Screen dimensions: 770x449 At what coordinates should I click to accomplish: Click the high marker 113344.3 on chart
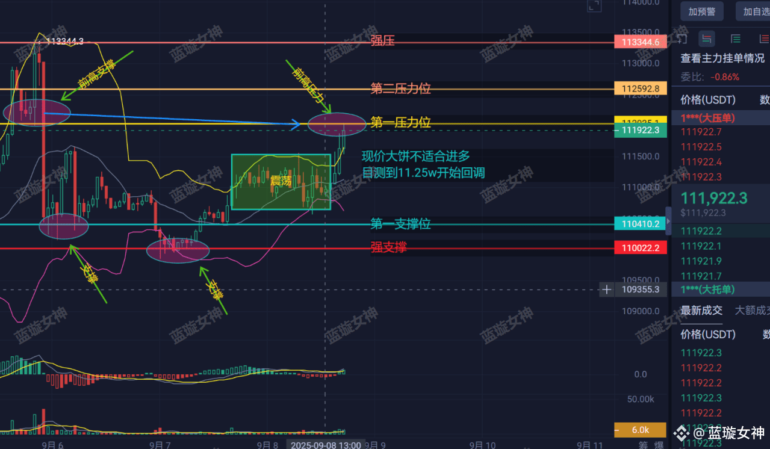coord(64,42)
